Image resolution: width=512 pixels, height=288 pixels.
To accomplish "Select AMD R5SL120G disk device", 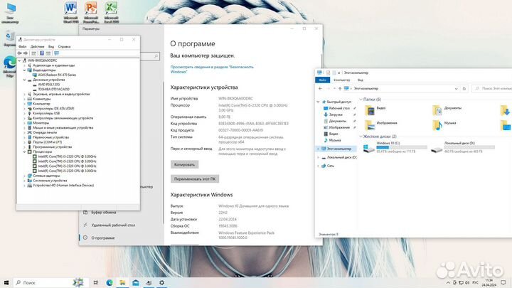I will pyautogui.click(x=48, y=85).
